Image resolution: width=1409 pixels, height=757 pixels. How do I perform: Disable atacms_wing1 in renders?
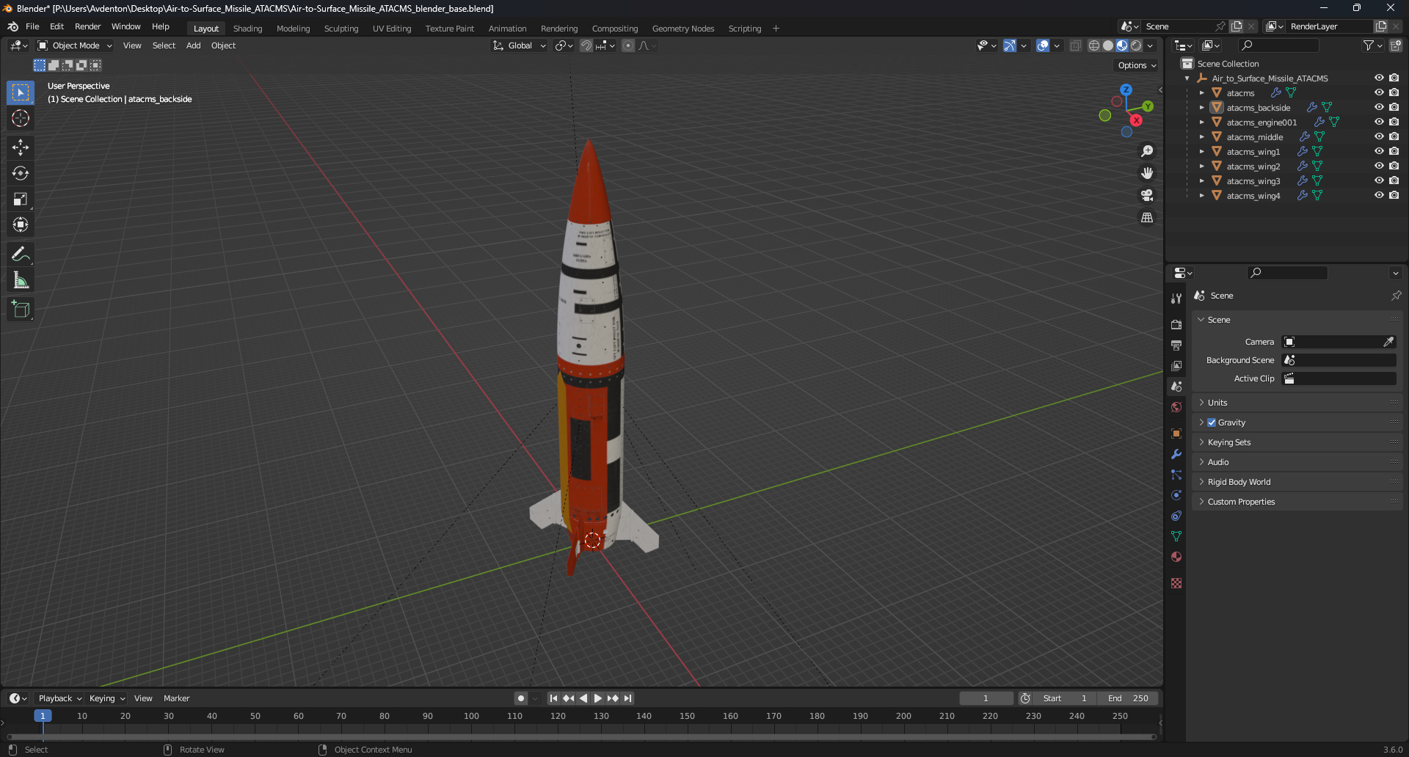1394,151
